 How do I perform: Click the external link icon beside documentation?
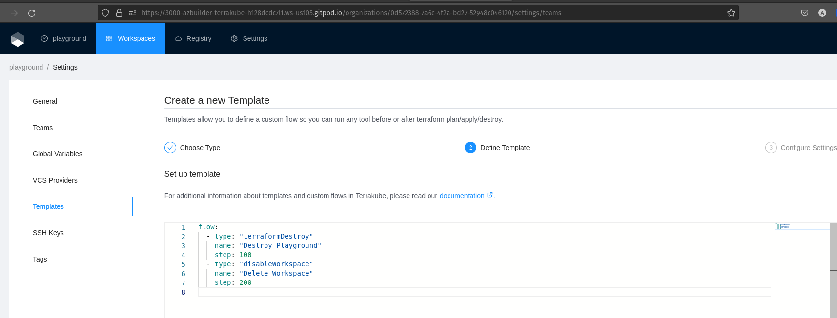coord(490,195)
